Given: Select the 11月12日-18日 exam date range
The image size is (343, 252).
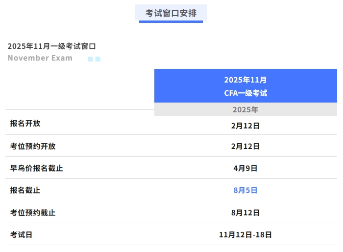Looking at the screenshot, I should pyautogui.click(x=245, y=234).
